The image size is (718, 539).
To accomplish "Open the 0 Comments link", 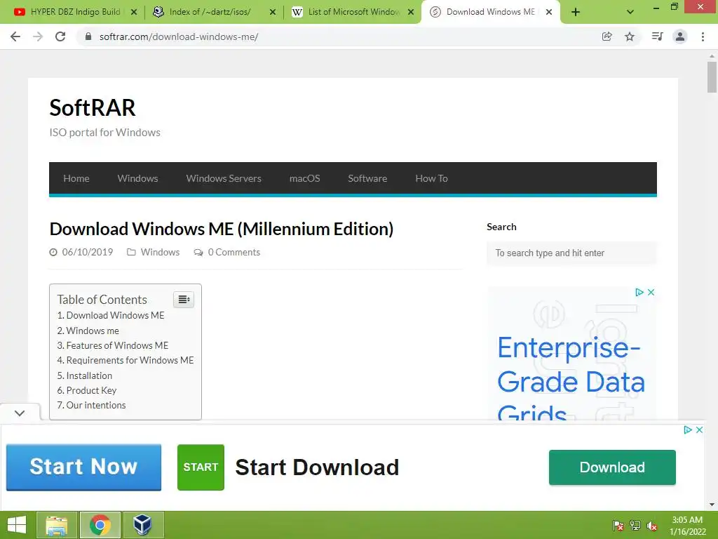I will coord(233,252).
